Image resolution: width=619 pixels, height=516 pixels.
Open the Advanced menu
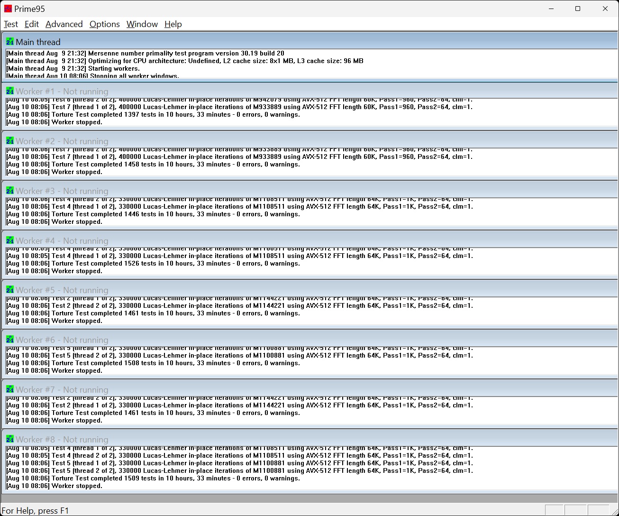tap(64, 24)
